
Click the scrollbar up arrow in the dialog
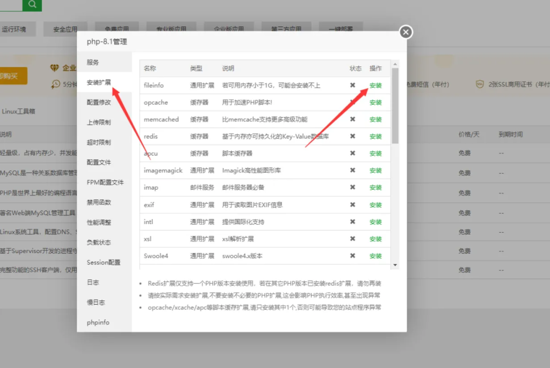396,64
